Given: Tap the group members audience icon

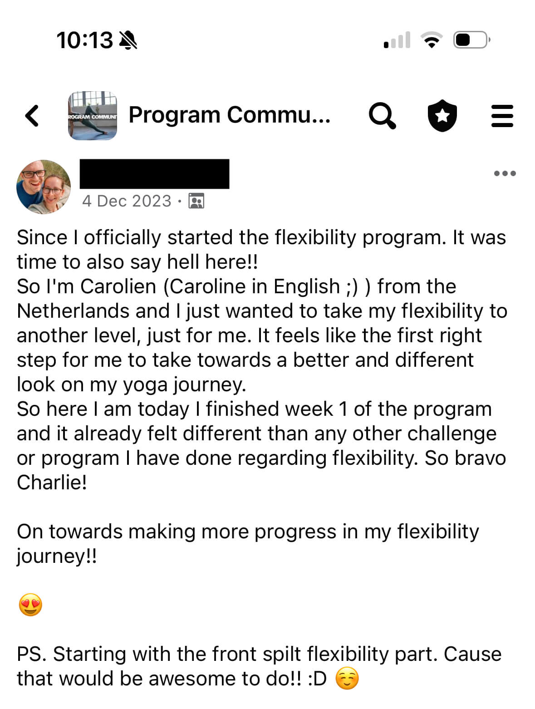Looking at the screenshot, I should [196, 201].
